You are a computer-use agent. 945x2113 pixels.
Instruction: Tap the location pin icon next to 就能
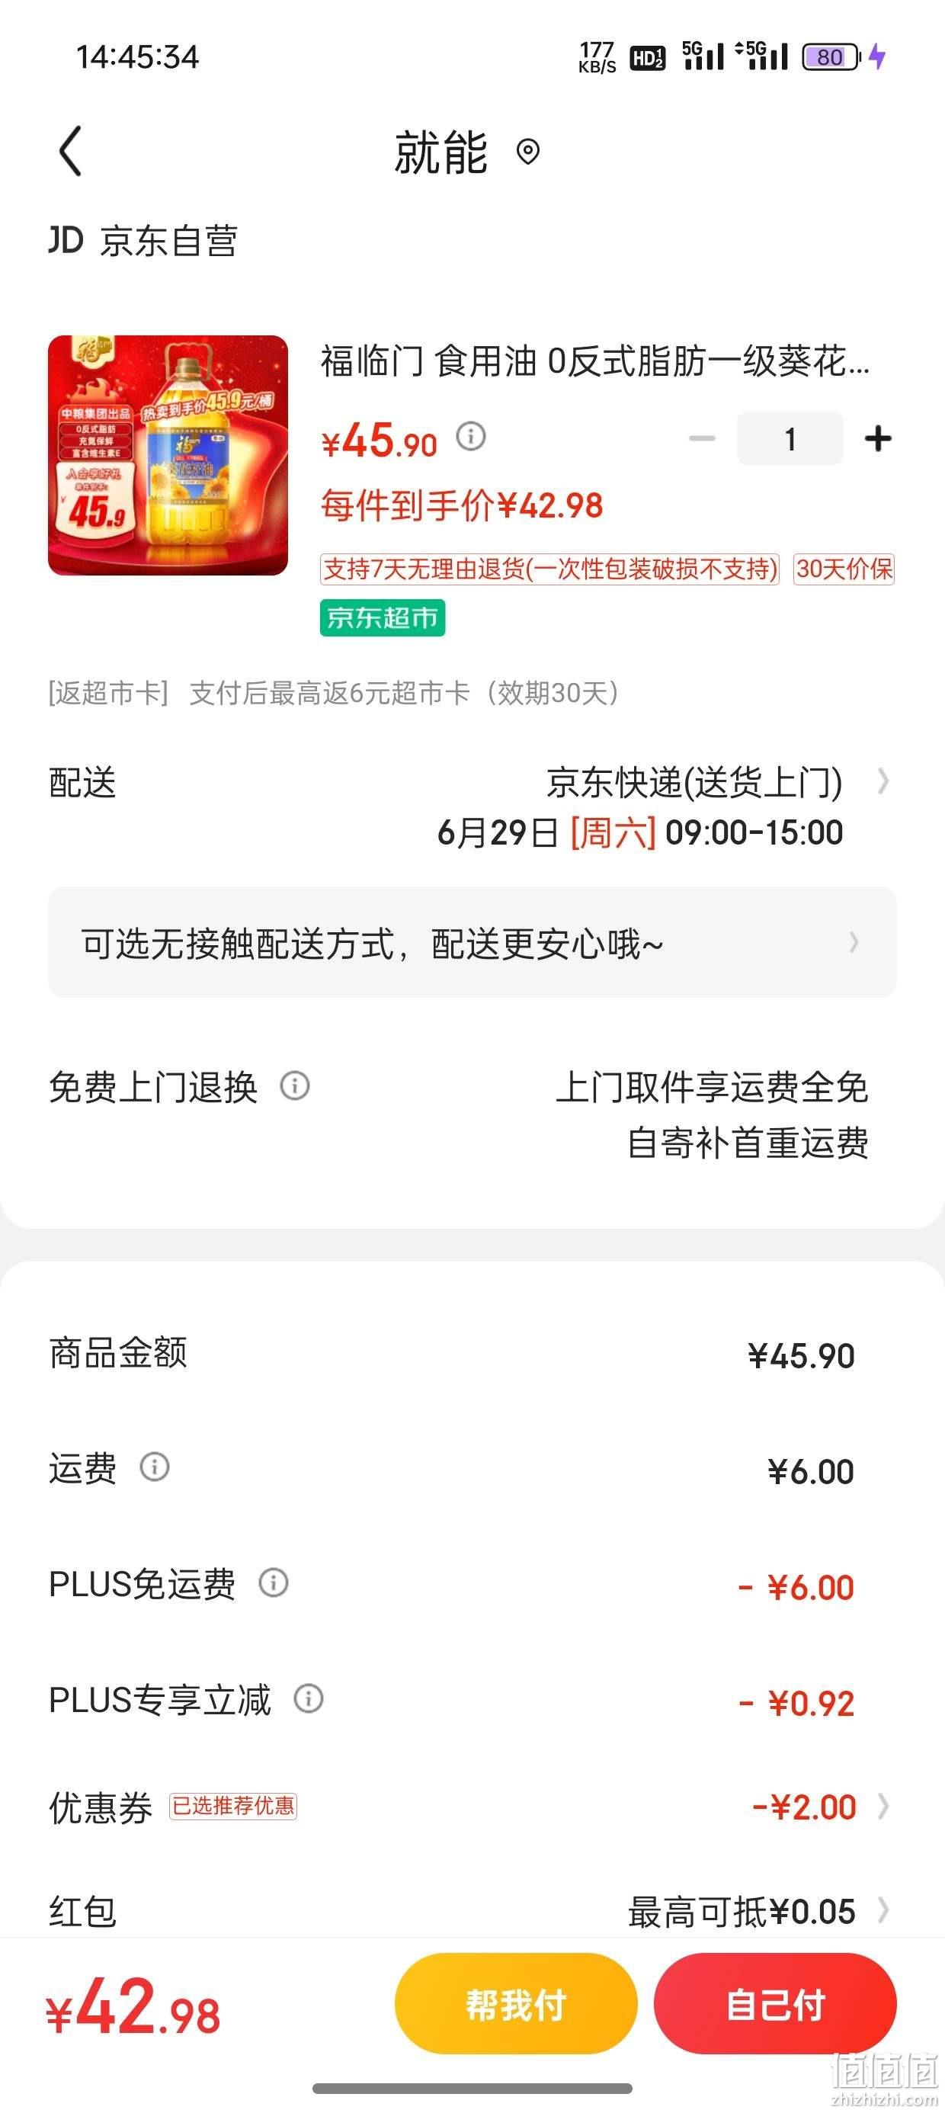(527, 152)
